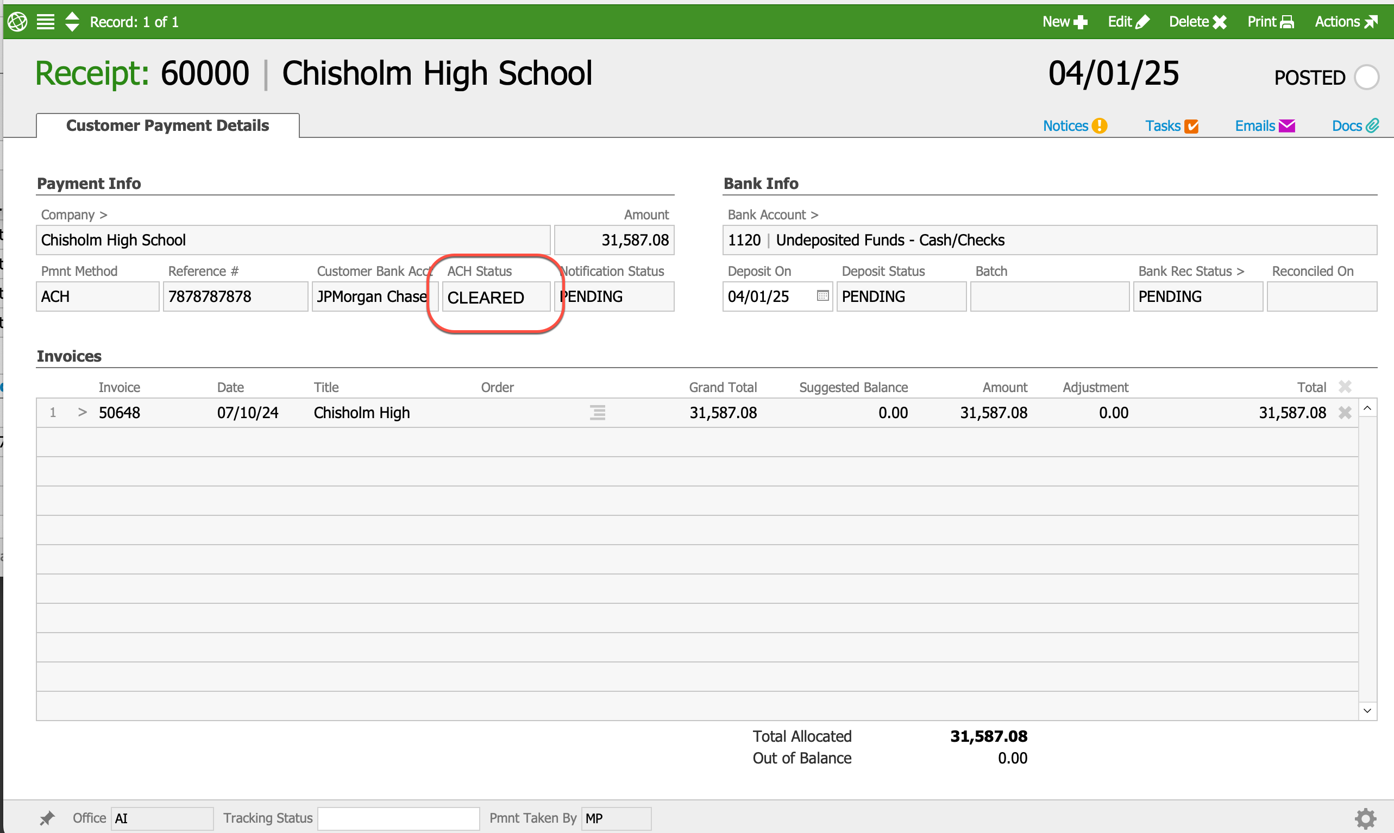Toggle the POSTED status circle
This screenshot has height=833, width=1394.
(x=1366, y=77)
